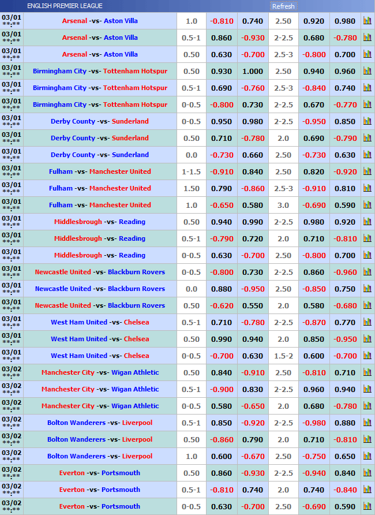Screen dimensions: 375x515
Task: Open chart icon for Arsenal 0.50 handicap row
Action: coord(367,54)
